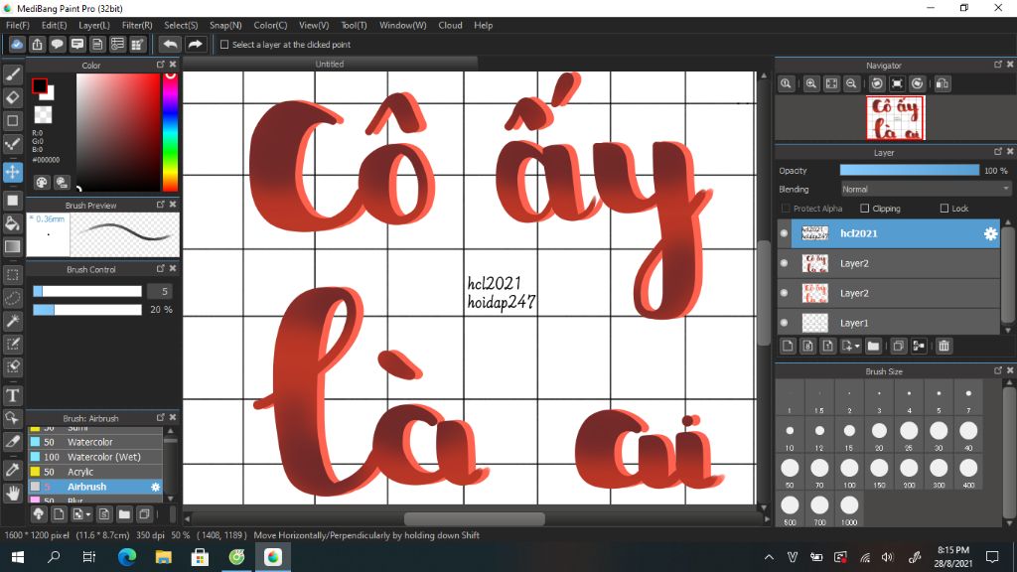Select the Lasso tool

coord(12,298)
